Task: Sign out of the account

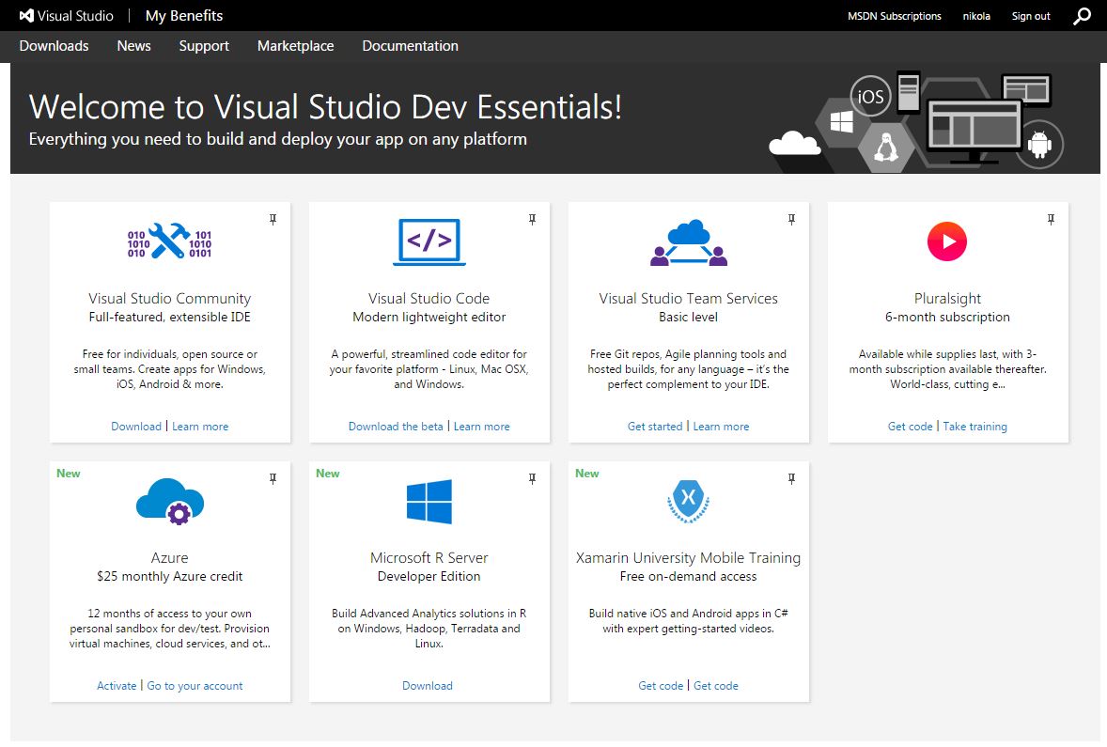Action: 1031,16
